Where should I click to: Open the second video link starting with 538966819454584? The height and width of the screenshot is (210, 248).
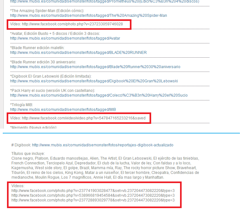click(93, 195)
